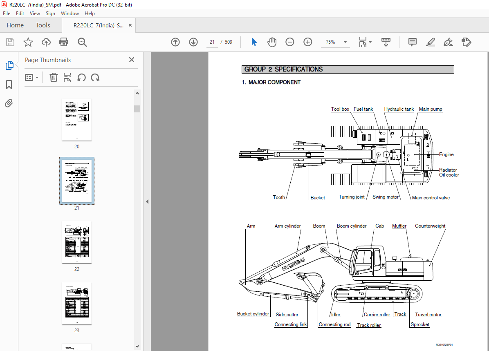
Task: Click the upload to cloud icon
Action: pyautogui.click(x=46, y=42)
